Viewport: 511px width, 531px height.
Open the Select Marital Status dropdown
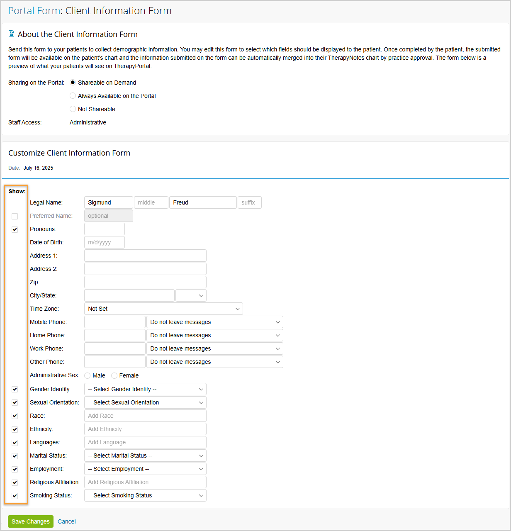pos(145,455)
